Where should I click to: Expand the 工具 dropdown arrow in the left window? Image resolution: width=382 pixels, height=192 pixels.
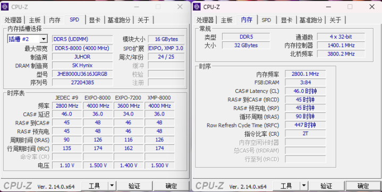coord(112,186)
